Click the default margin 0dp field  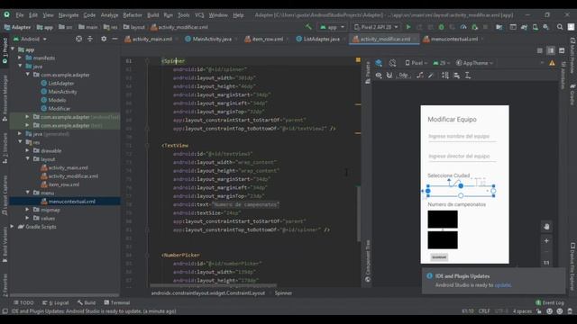[x=403, y=76]
